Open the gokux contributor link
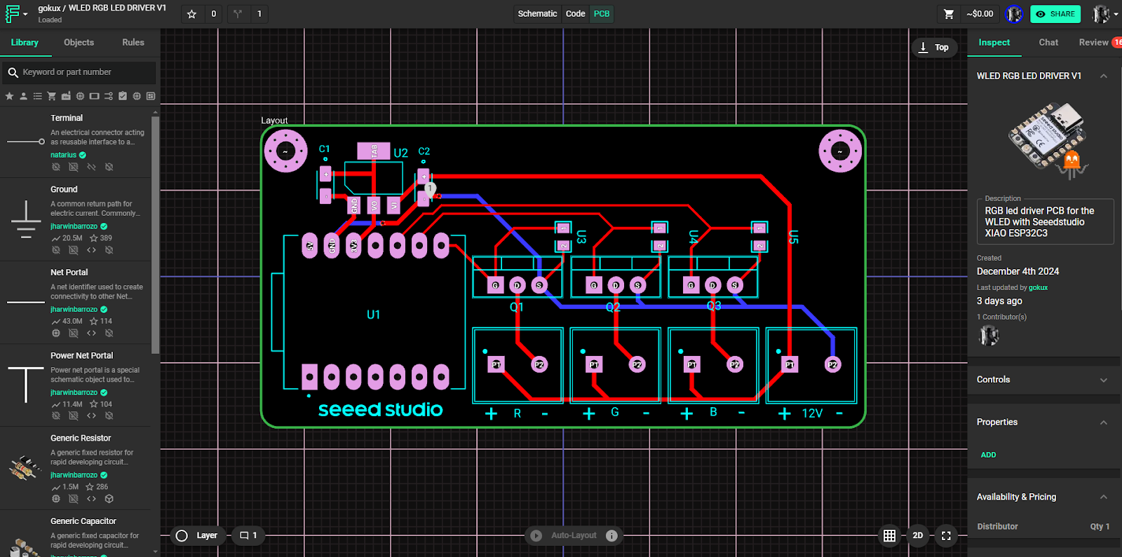This screenshot has height=557, width=1122. (x=1038, y=288)
